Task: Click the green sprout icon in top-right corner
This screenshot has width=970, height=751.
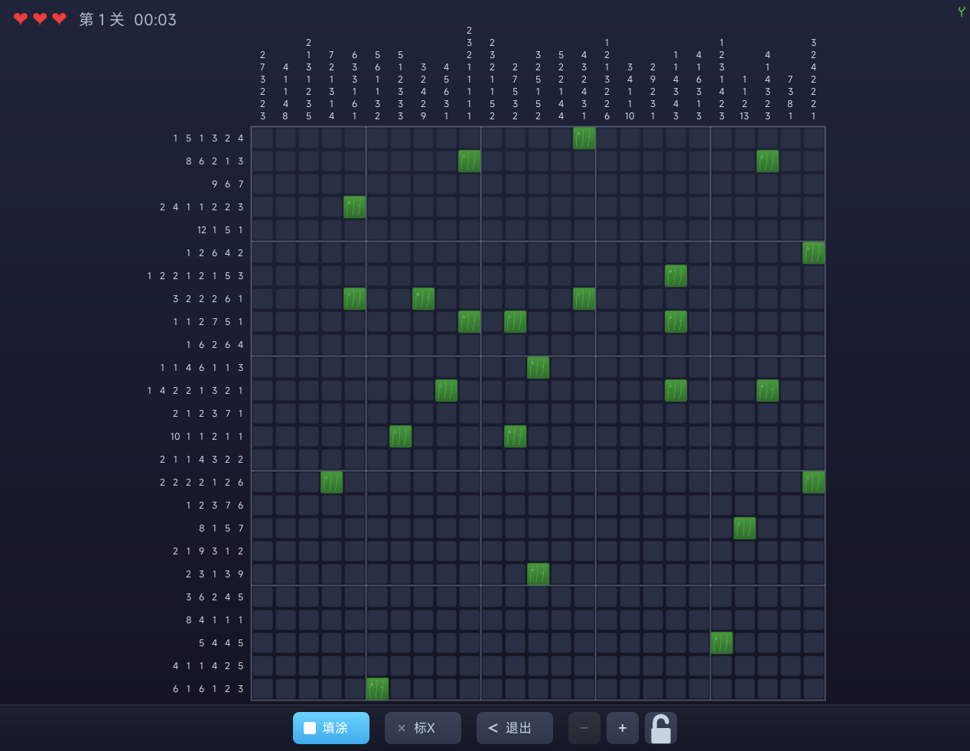Action: click(961, 11)
